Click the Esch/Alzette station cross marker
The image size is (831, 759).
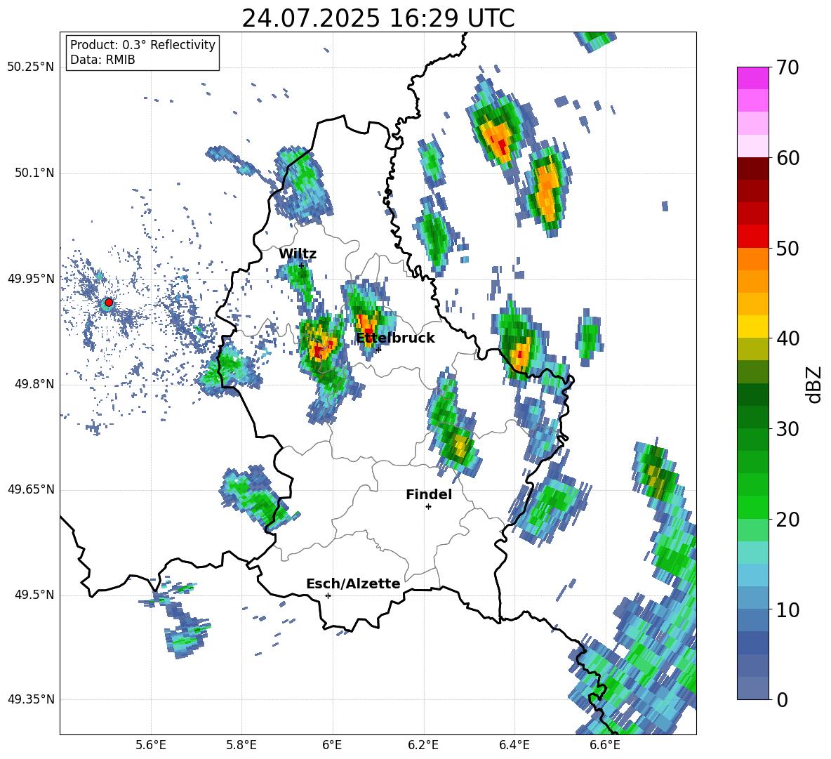click(328, 595)
